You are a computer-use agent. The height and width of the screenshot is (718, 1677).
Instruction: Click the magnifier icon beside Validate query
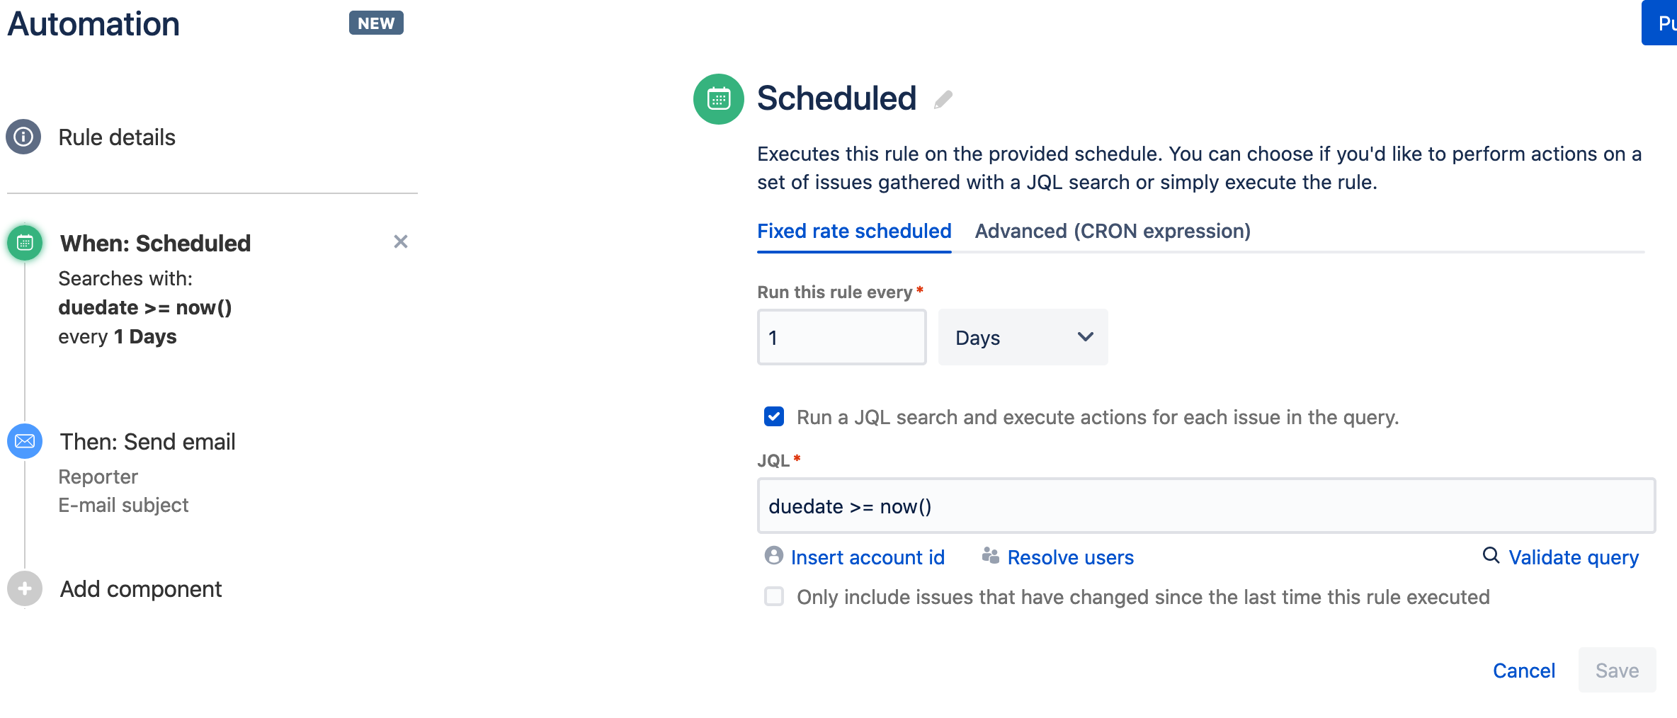[x=1490, y=557]
